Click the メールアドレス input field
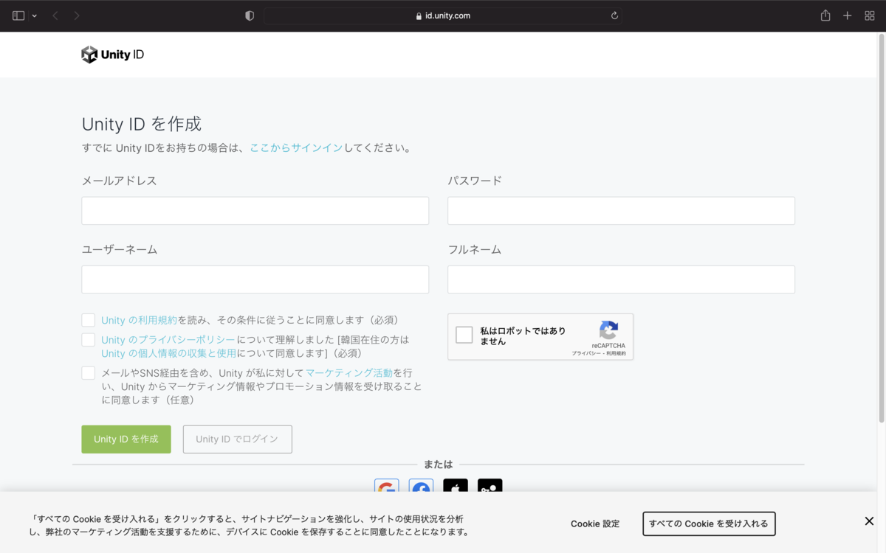This screenshot has height=553, width=886. pyautogui.click(x=255, y=210)
